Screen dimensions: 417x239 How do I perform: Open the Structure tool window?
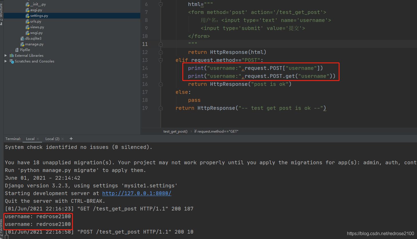point(1,13)
